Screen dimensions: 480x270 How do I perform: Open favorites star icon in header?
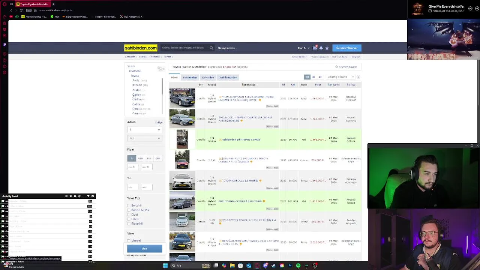point(327,48)
